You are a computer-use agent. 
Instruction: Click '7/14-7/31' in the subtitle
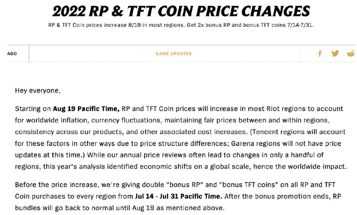point(300,25)
